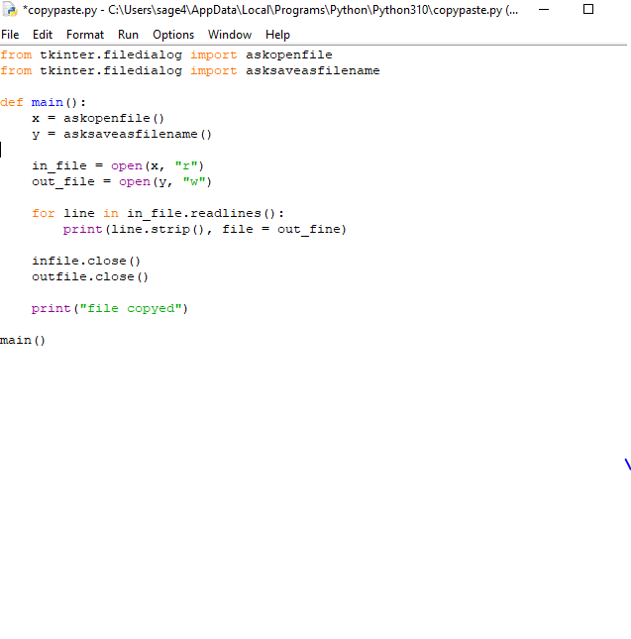Screen dimensions: 631x639
Task: Open the File menu
Action: pos(10,35)
